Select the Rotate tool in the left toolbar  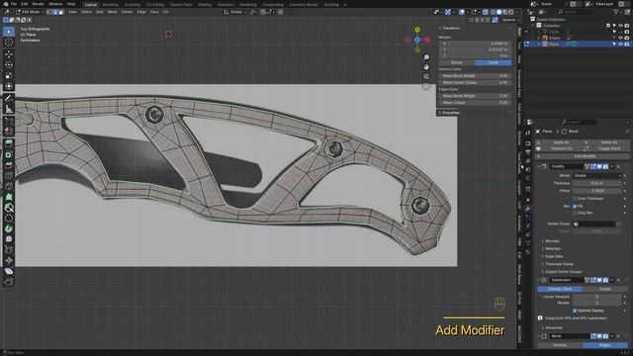point(9,64)
